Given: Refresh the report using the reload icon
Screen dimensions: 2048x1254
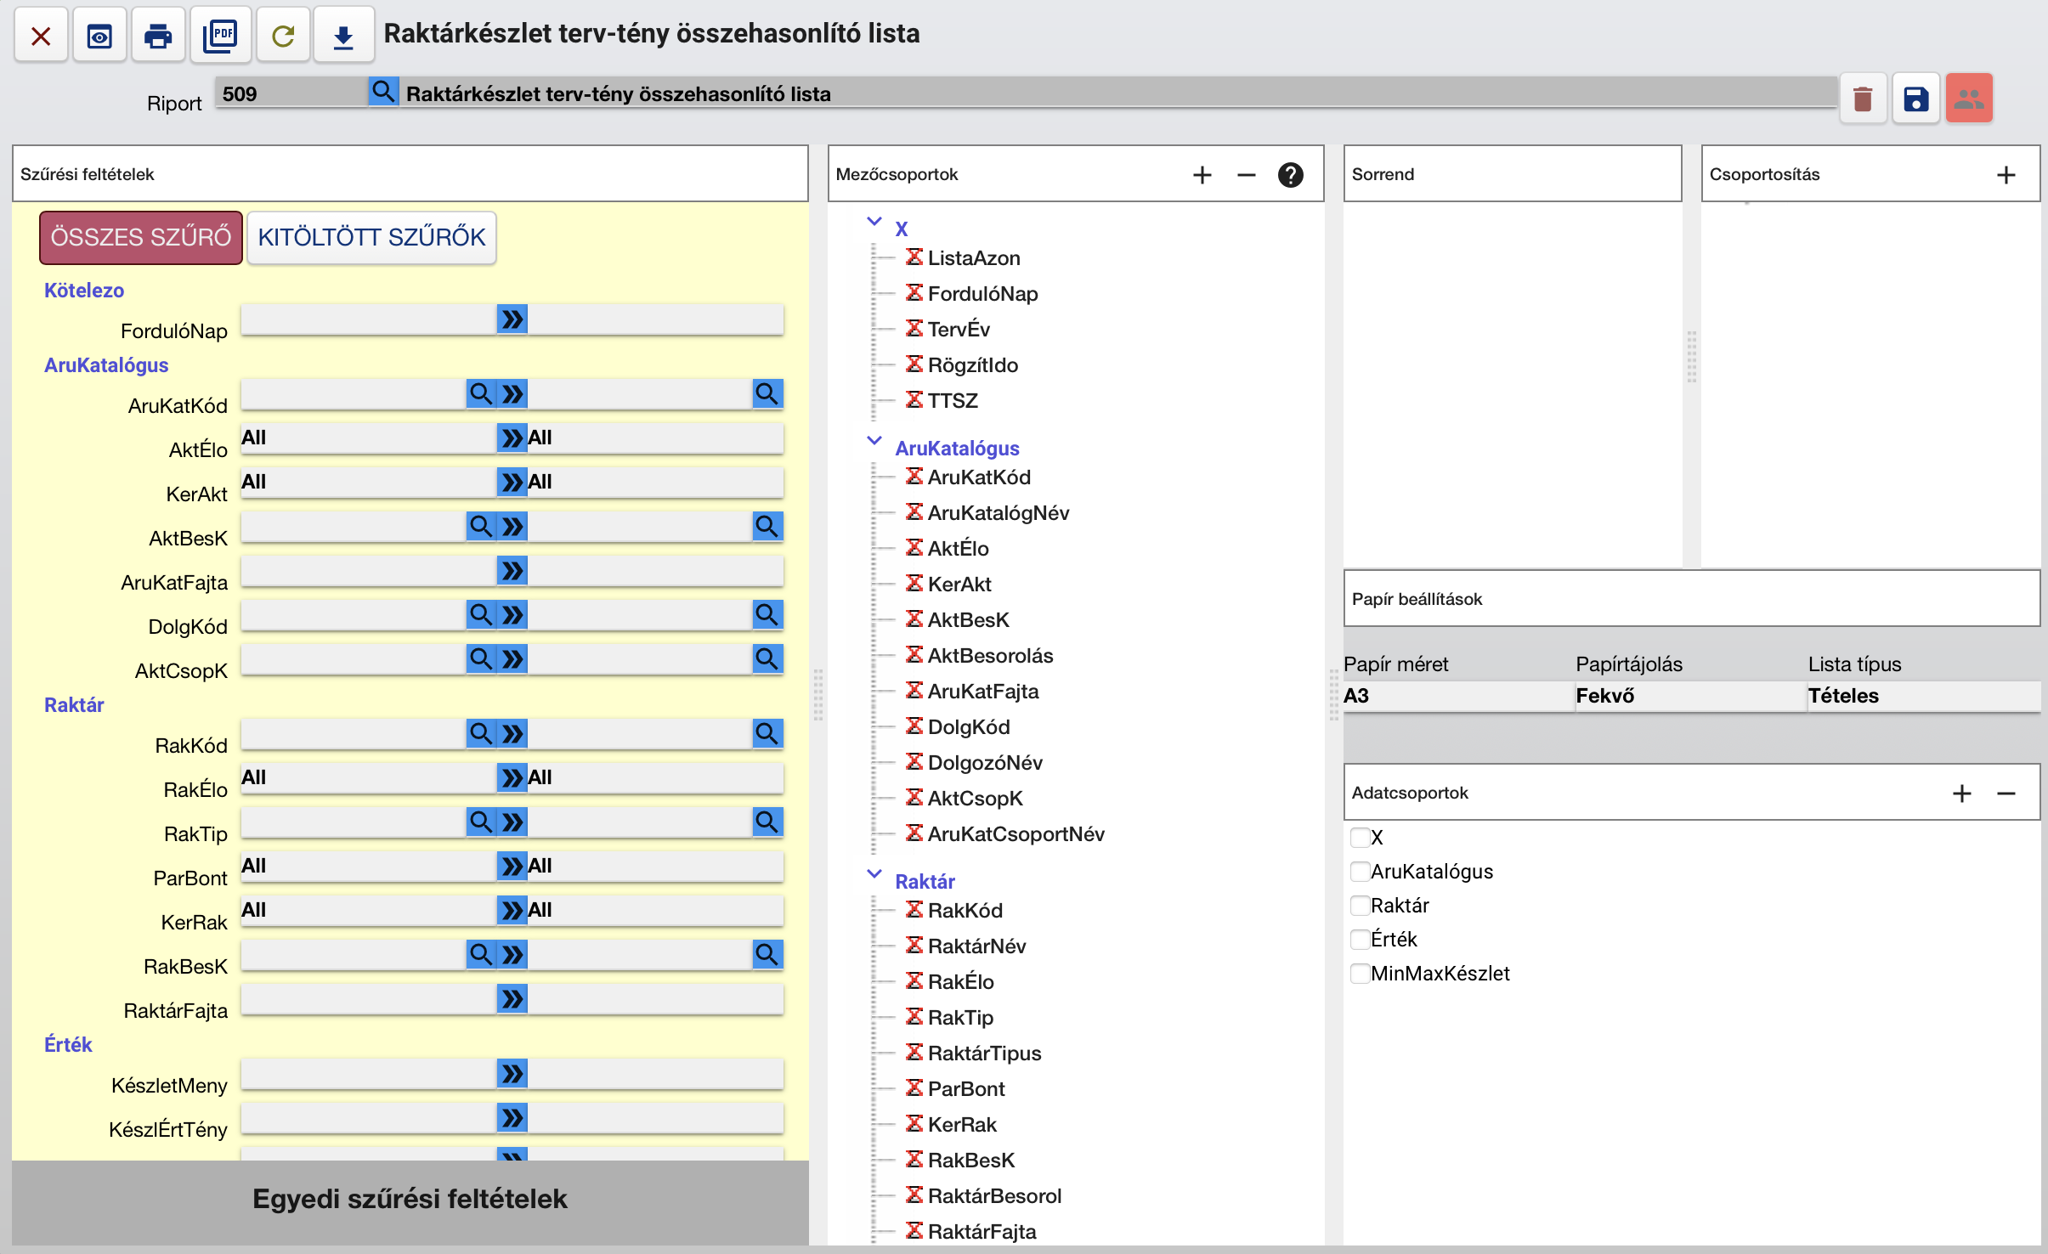Looking at the screenshot, I should (x=283, y=36).
